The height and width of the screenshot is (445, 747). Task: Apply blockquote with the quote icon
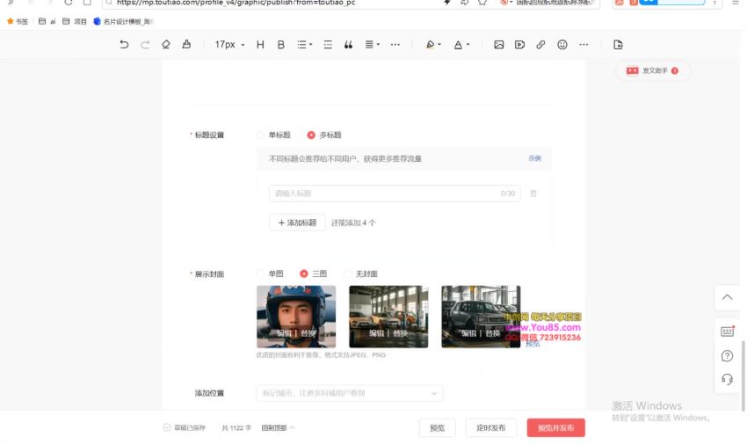pos(348,45)
